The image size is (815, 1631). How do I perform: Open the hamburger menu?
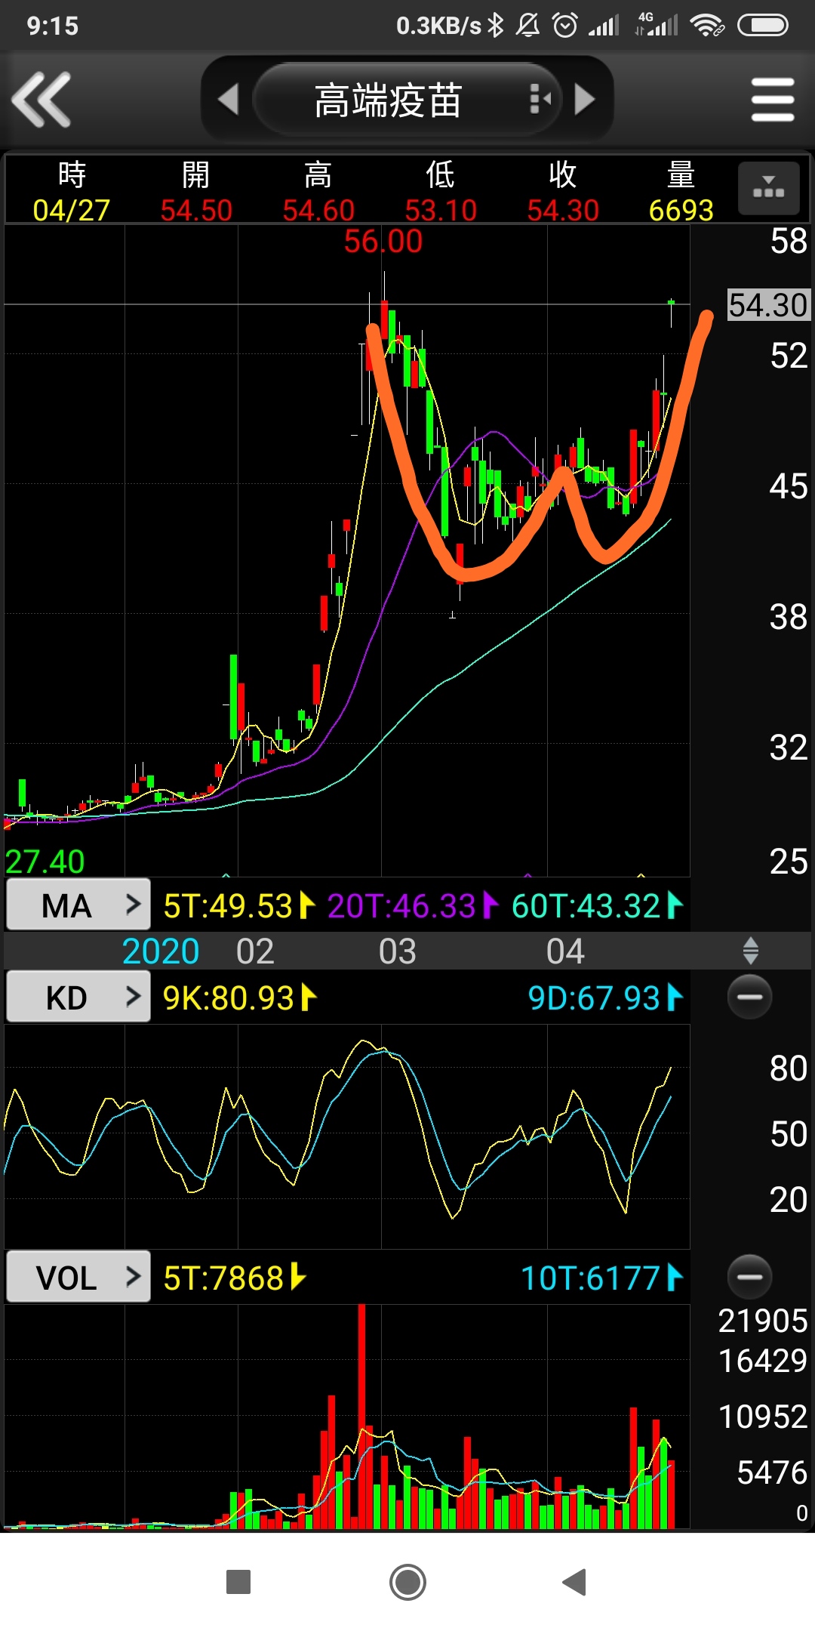click(773, 100)
